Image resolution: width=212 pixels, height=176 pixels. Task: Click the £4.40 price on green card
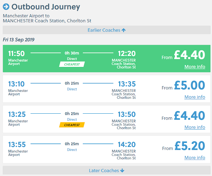click(189, 55)
